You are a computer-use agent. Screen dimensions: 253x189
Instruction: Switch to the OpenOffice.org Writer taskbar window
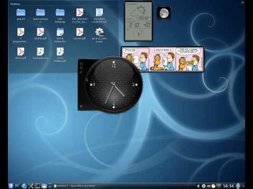pos(74,186)
